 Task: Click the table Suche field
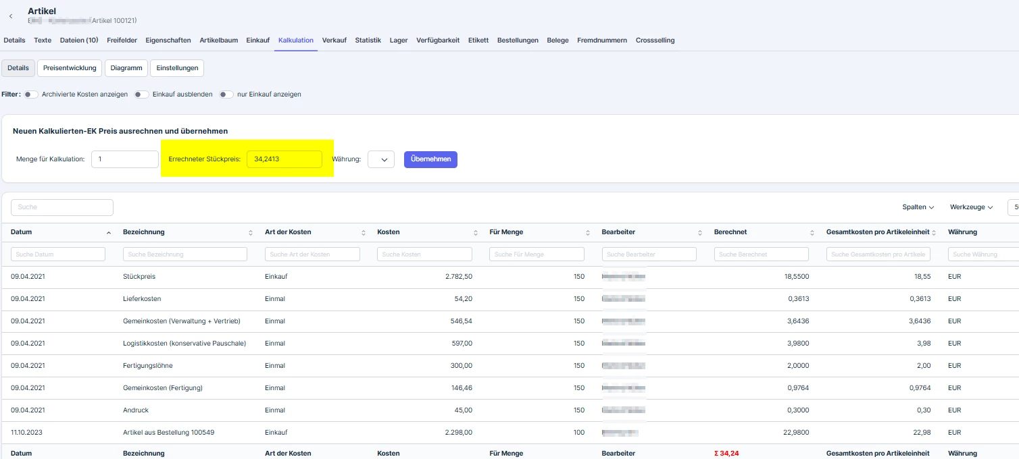(62, 207)
